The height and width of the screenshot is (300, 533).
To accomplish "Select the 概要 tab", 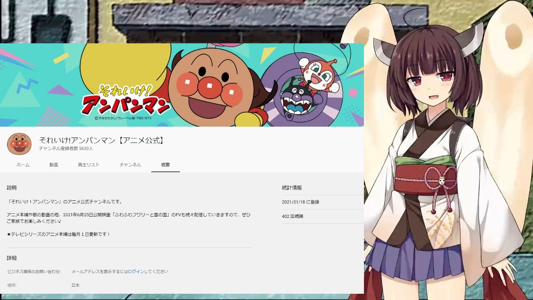I will click(x=165, y=165).
